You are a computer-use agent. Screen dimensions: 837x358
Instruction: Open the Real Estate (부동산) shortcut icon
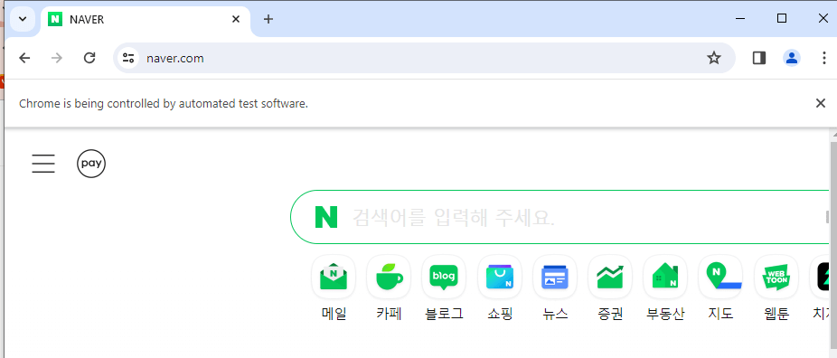pos(665,277)
